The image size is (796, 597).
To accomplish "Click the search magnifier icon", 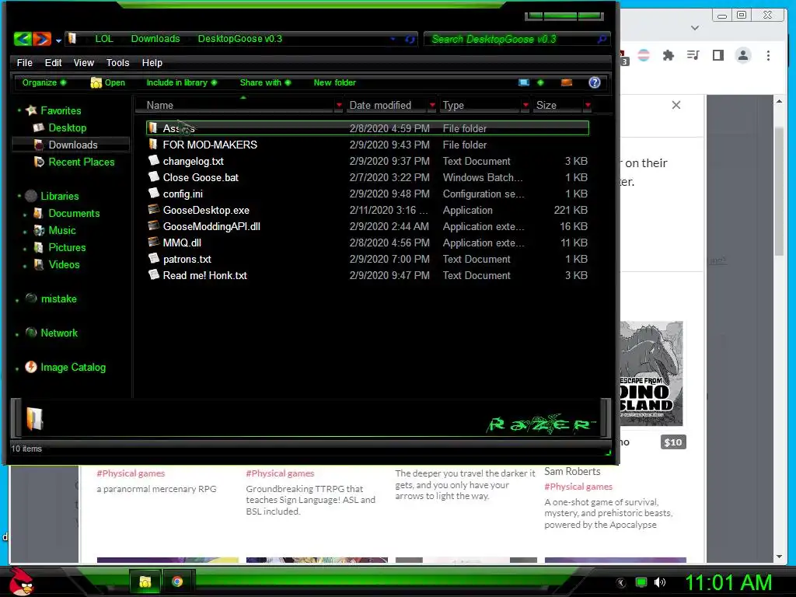I will coord(602,39).
